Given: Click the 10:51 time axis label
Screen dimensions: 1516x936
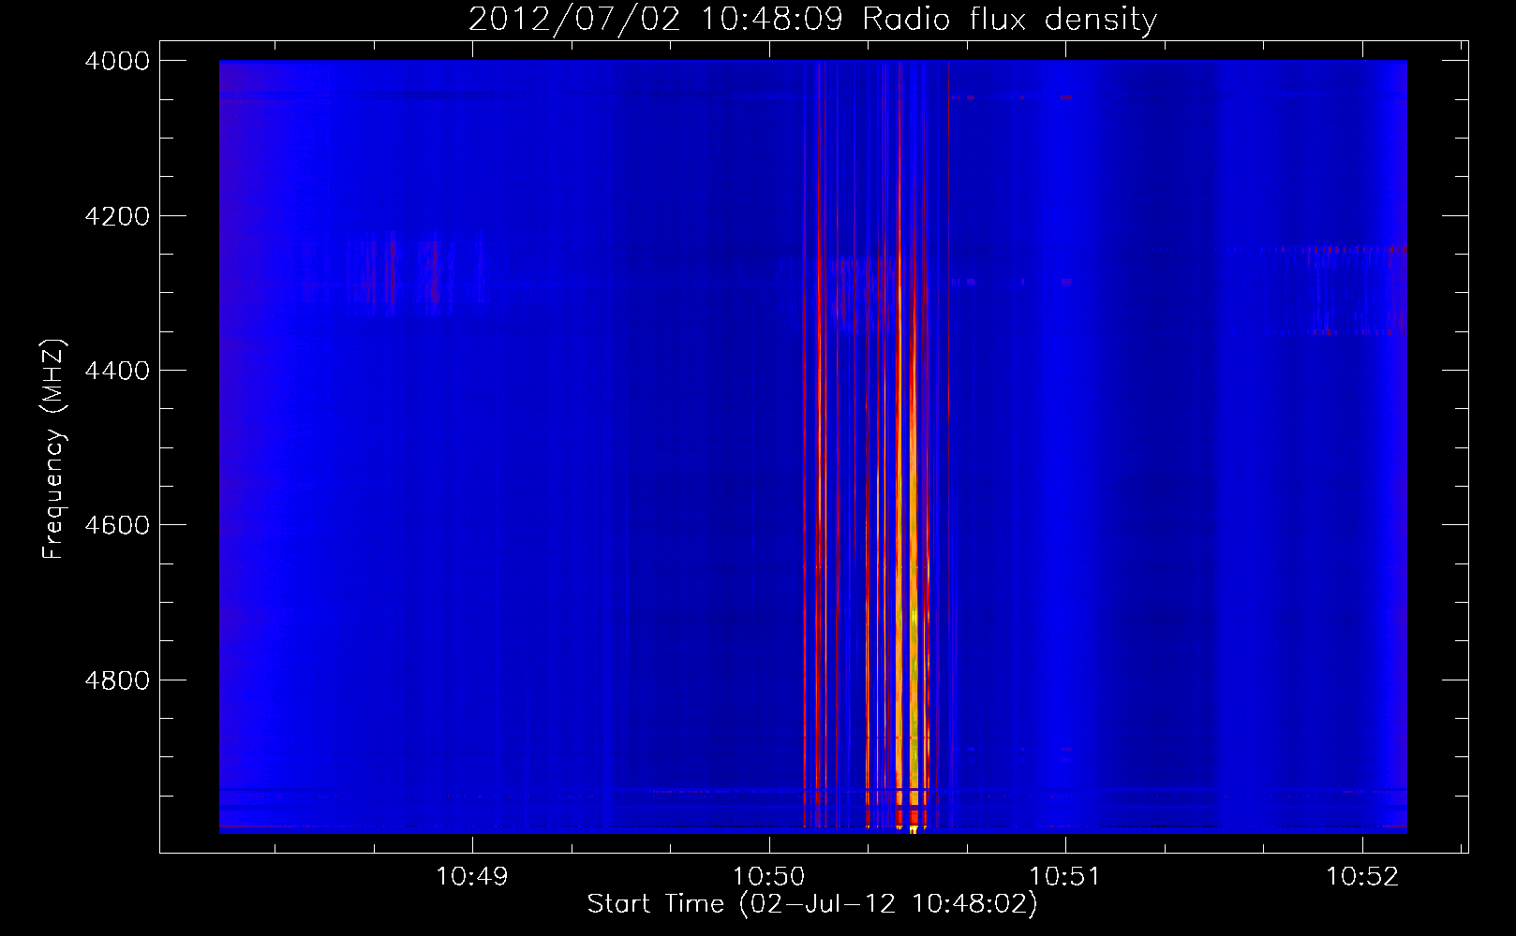Looking at the screenshot, I should (1064, 877).
